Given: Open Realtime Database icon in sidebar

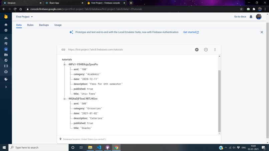Looking at the screenshot, I should [6, 49].
